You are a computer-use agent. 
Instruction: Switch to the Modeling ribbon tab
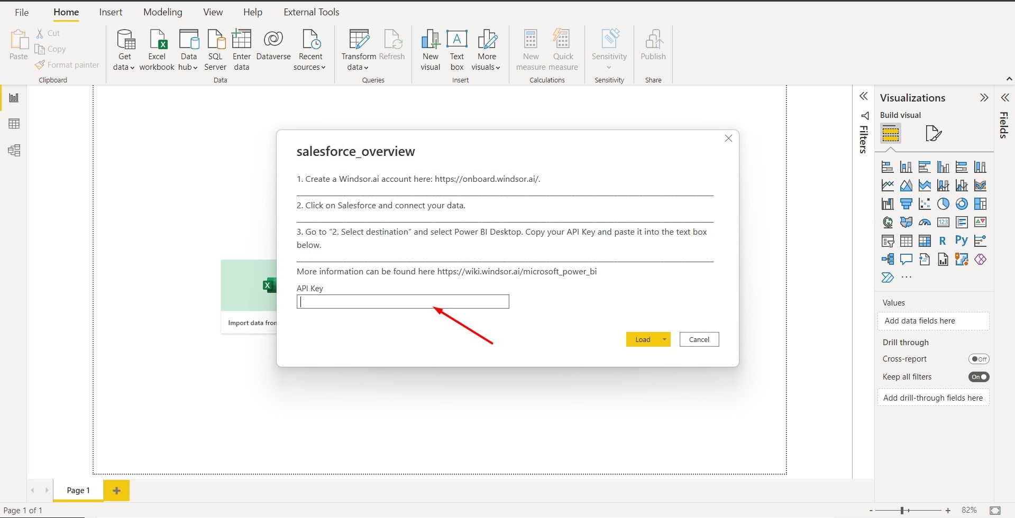click(x=163, y=12)
